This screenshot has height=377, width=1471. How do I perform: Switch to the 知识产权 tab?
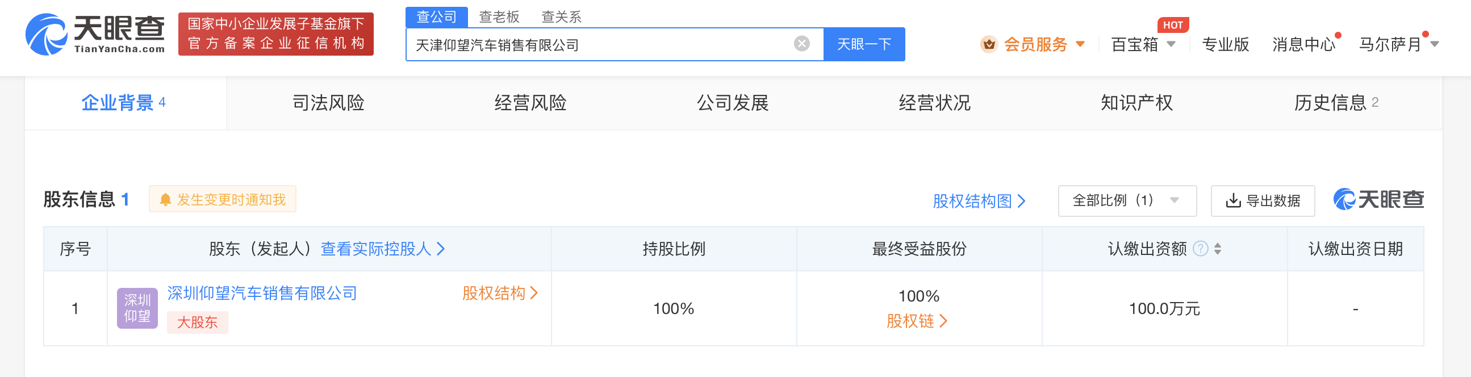1136,103
